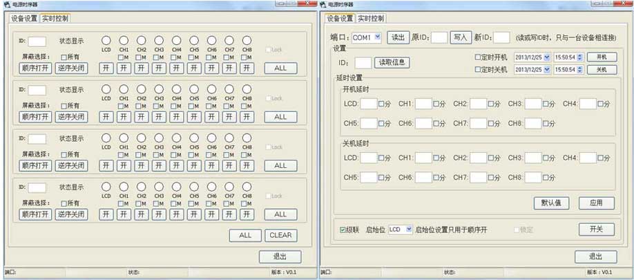
Task: Click the 原ID input field
Action: (439, 37)
